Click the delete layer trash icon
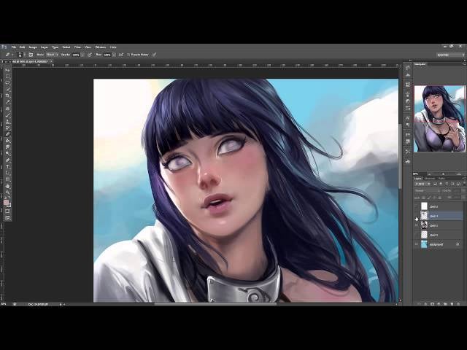This screenshot has height=350, width=467. coord(460,303)
